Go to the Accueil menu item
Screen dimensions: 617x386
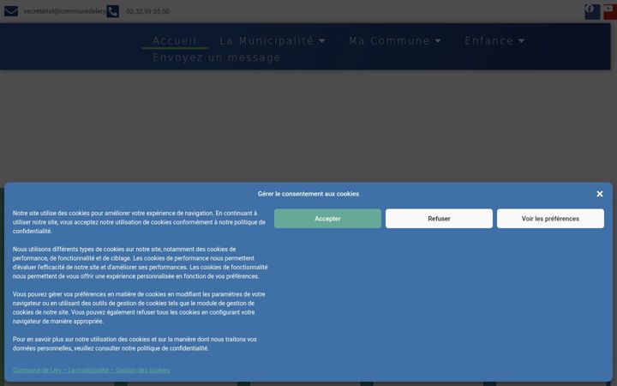(175, 40)
